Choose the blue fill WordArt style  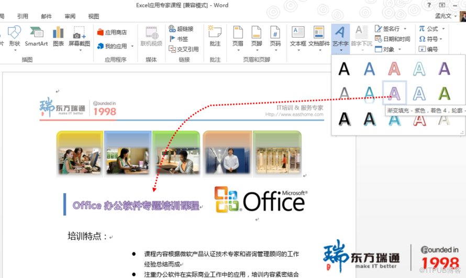coord(369,69)
